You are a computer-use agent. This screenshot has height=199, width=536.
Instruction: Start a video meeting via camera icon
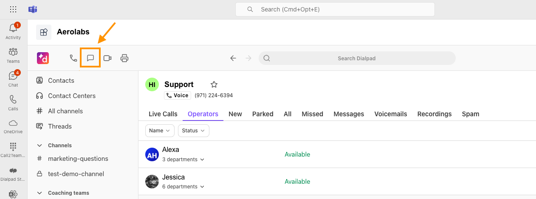click(x=107, y=58)
